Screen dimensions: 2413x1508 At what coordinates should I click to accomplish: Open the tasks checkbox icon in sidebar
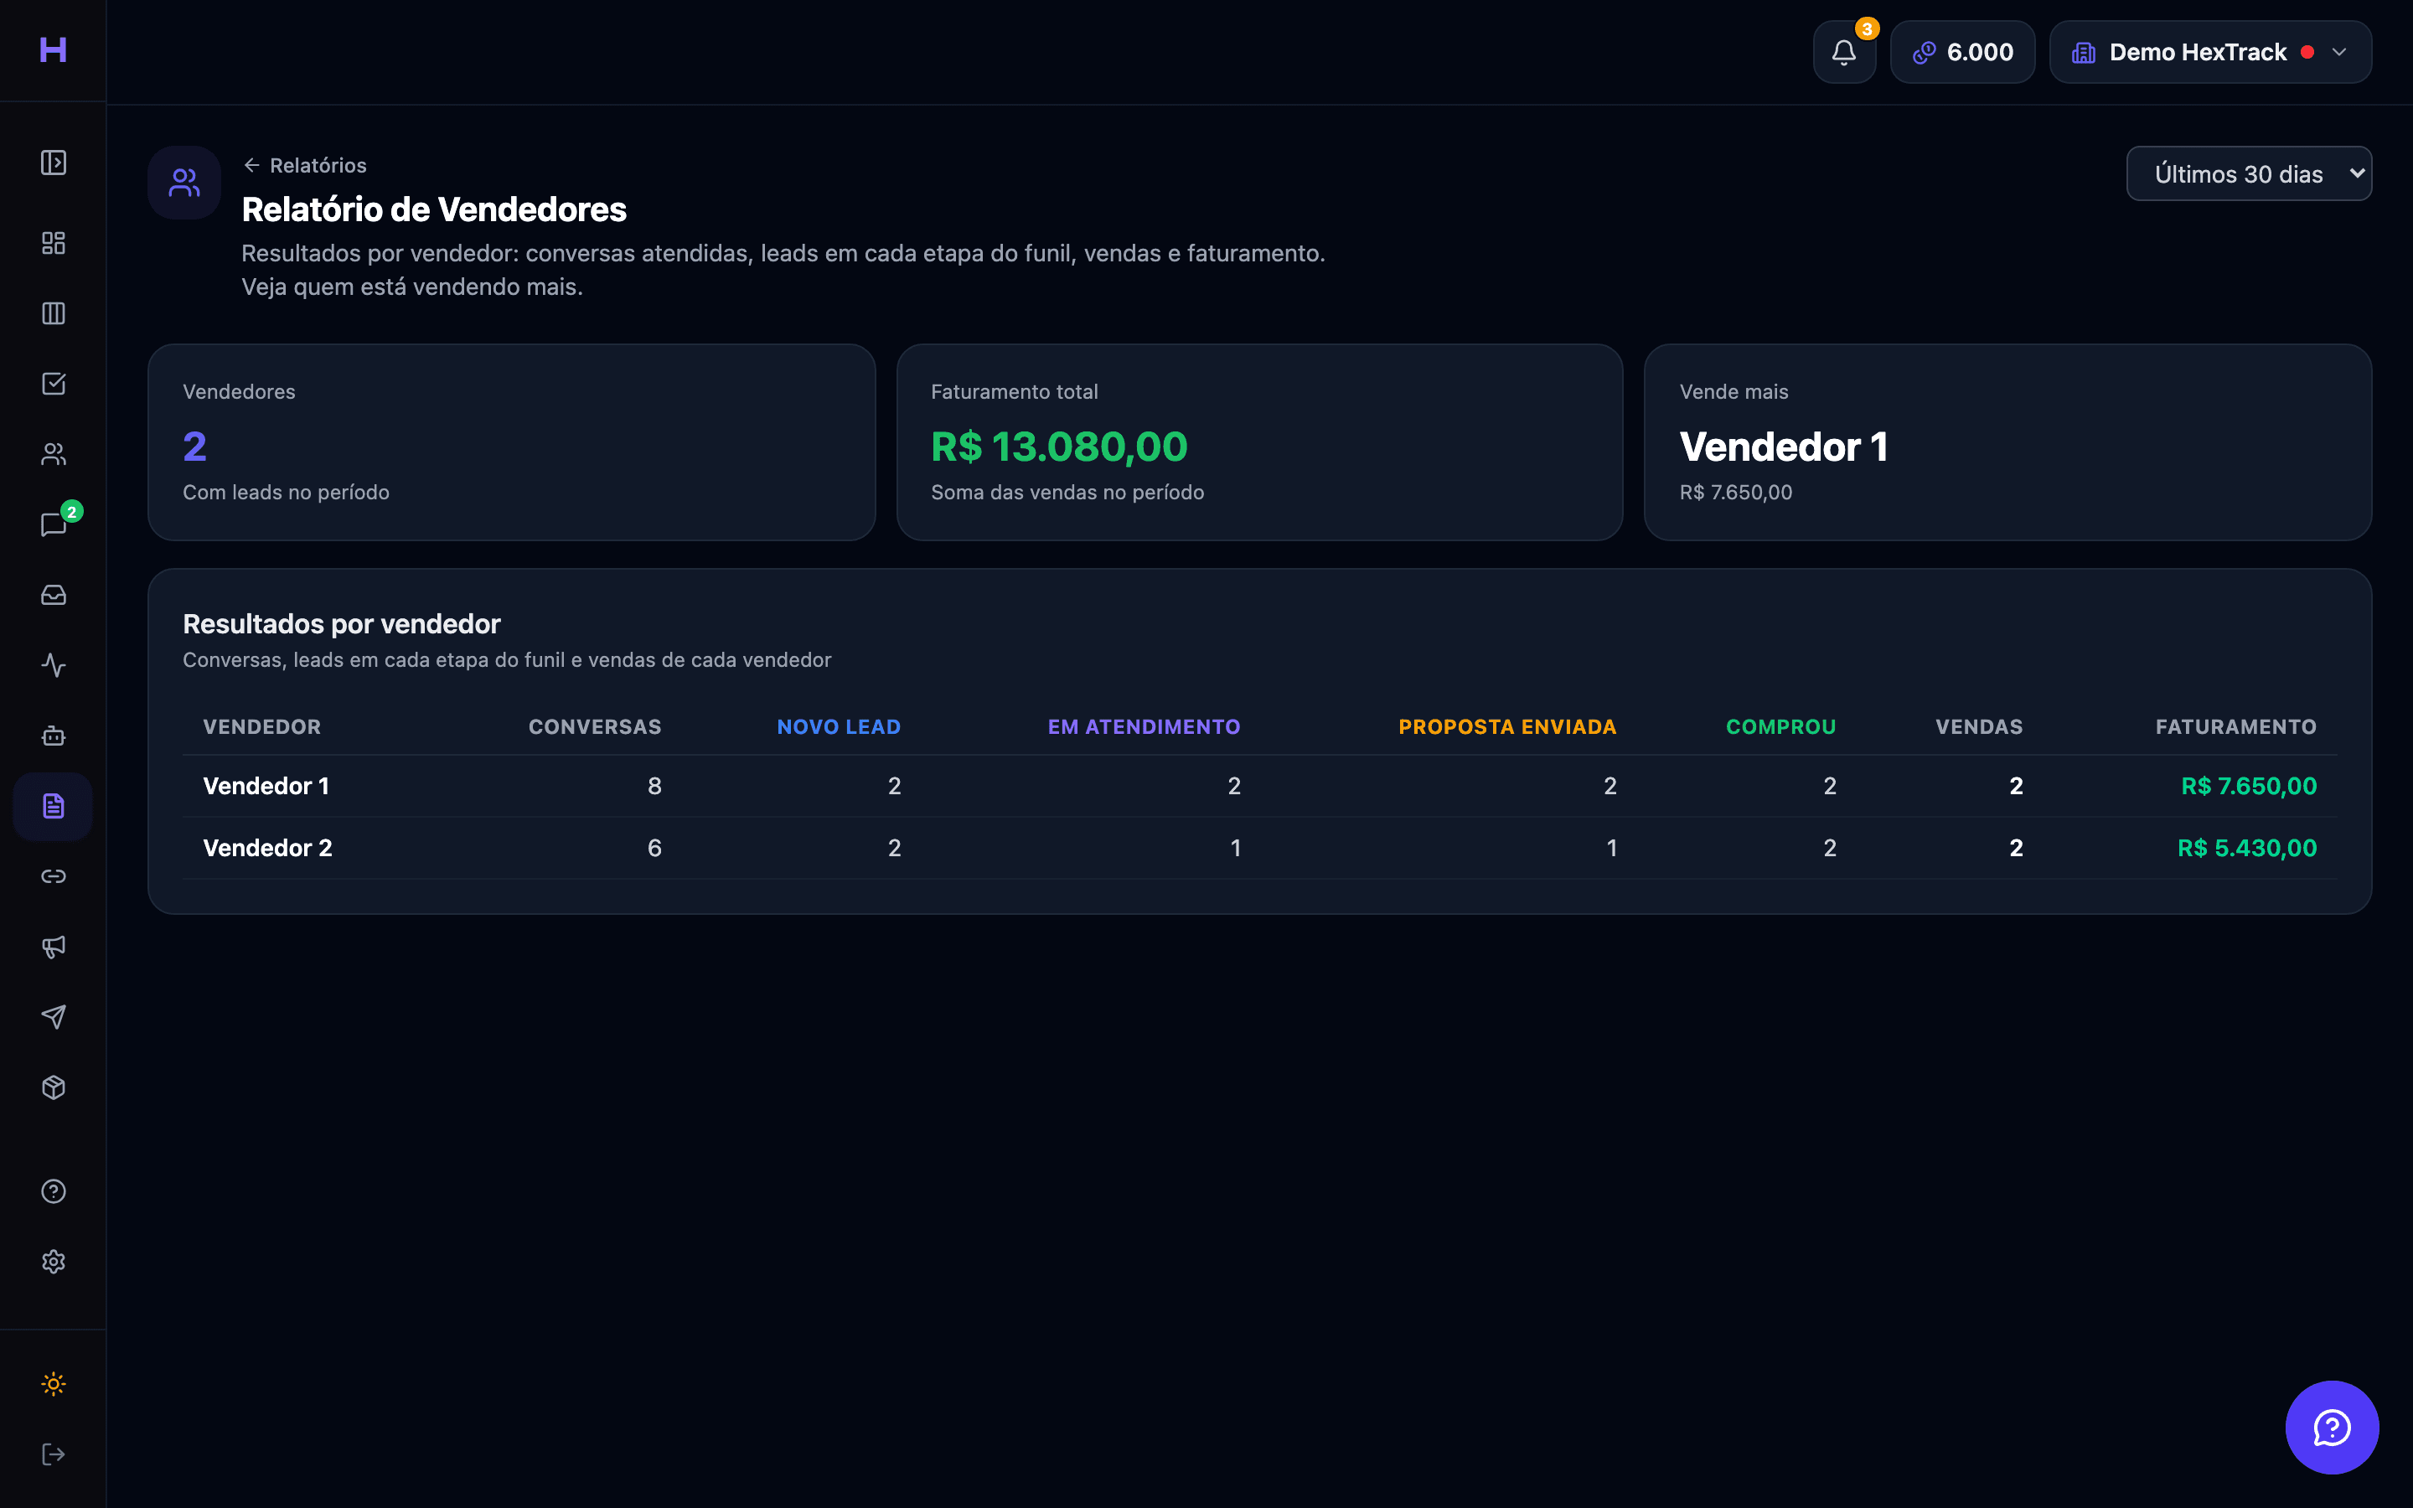pos(53,384)
